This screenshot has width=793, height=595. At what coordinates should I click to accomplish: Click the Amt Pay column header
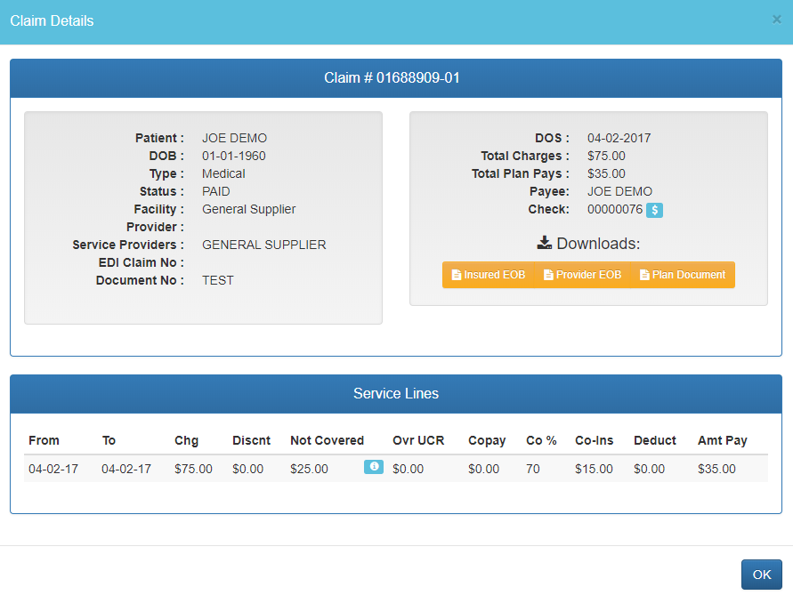(723, 440)
